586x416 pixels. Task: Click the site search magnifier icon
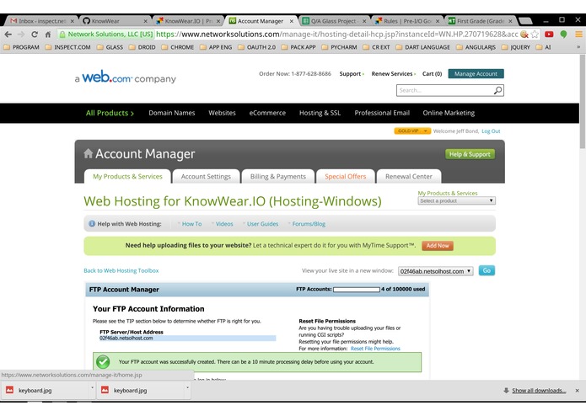[497, 90]
